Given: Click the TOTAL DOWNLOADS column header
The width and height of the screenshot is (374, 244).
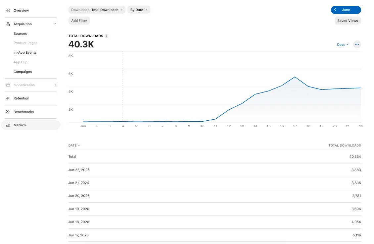Looking at the screenshot, I should 345,145.
